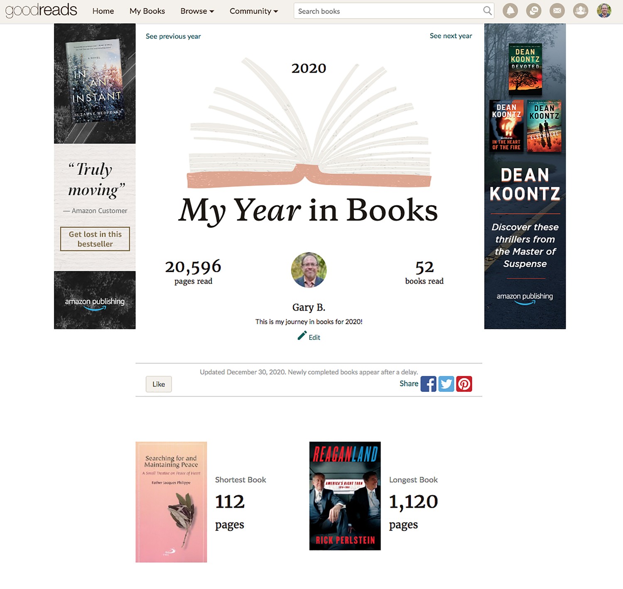Open the Reaganland book cover
The height and width of the screenshot is (589, 623).
pyautogui.click(x=345, y=496)
